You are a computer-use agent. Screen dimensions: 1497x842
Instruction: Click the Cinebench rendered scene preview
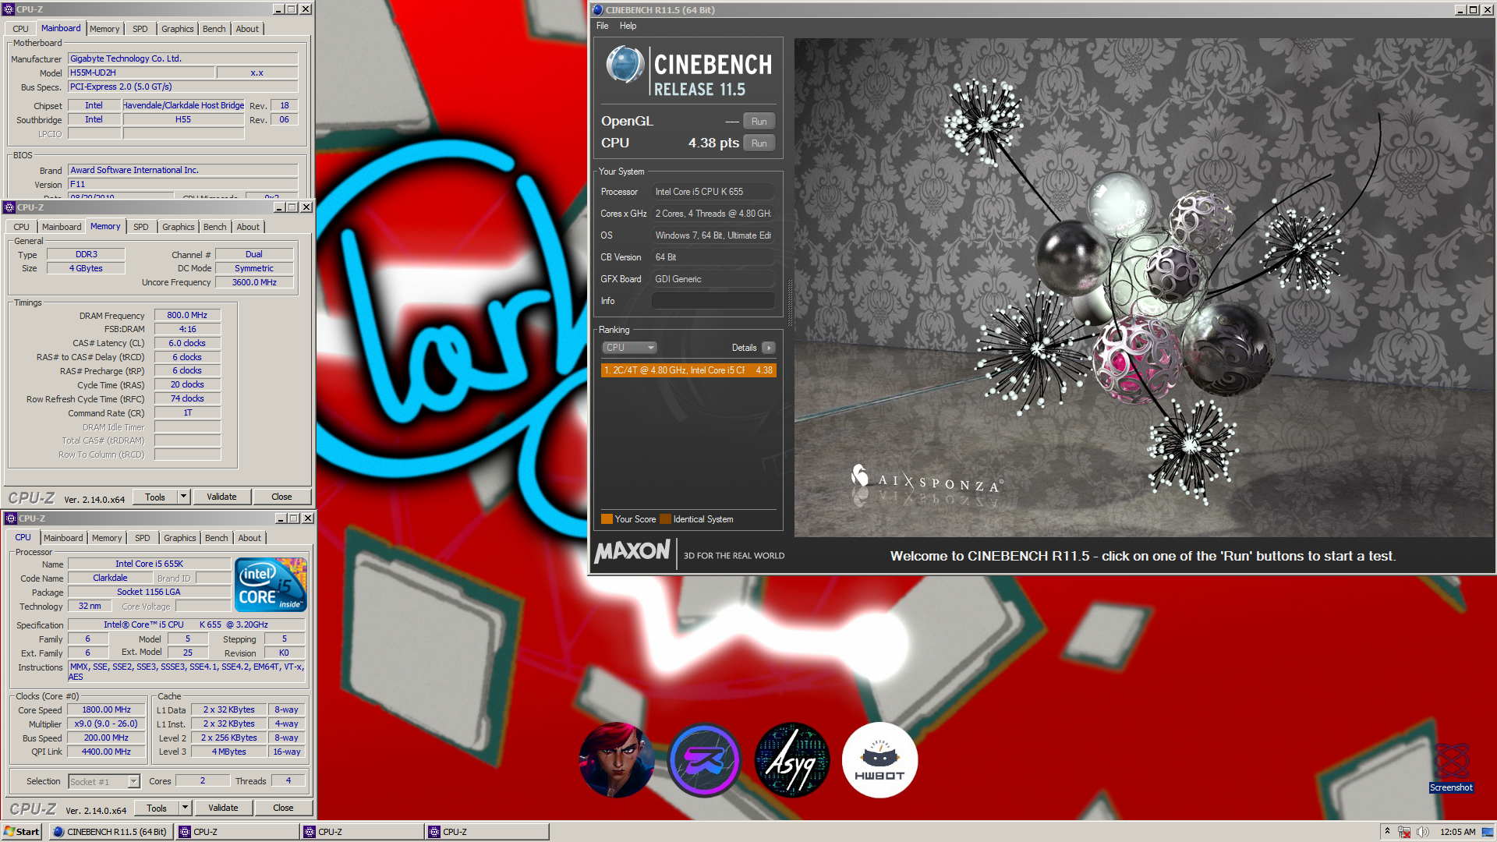1145,288
